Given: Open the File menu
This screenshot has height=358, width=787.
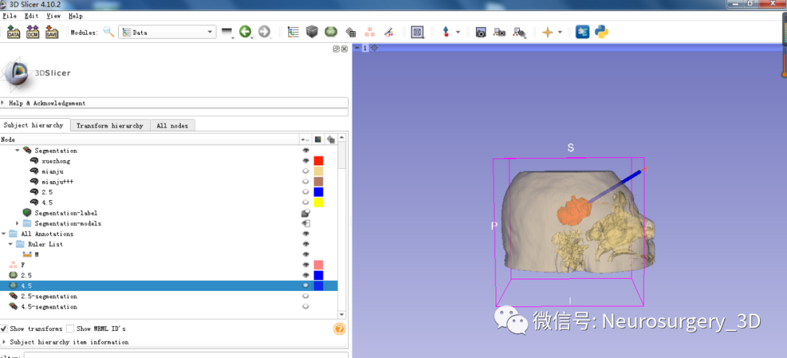Looking at the screenshot, I should point(9,16).
